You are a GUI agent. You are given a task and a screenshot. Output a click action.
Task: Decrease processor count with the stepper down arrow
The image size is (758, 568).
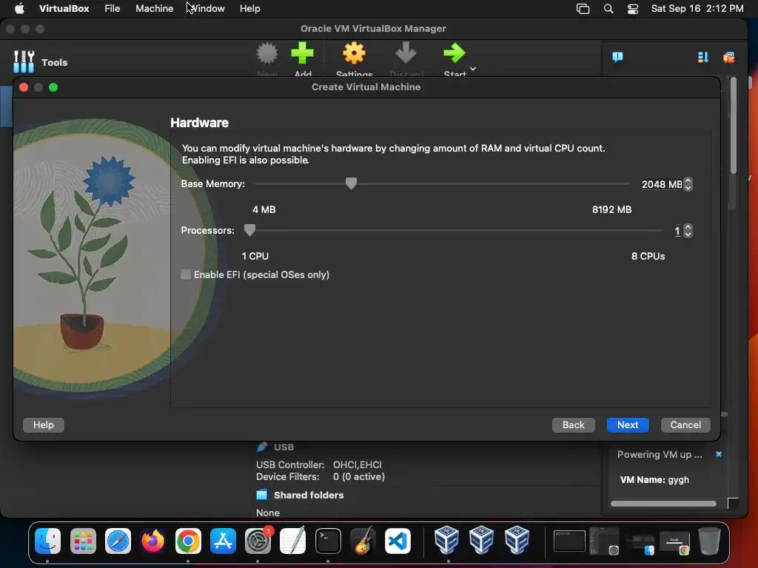(688, 234)
